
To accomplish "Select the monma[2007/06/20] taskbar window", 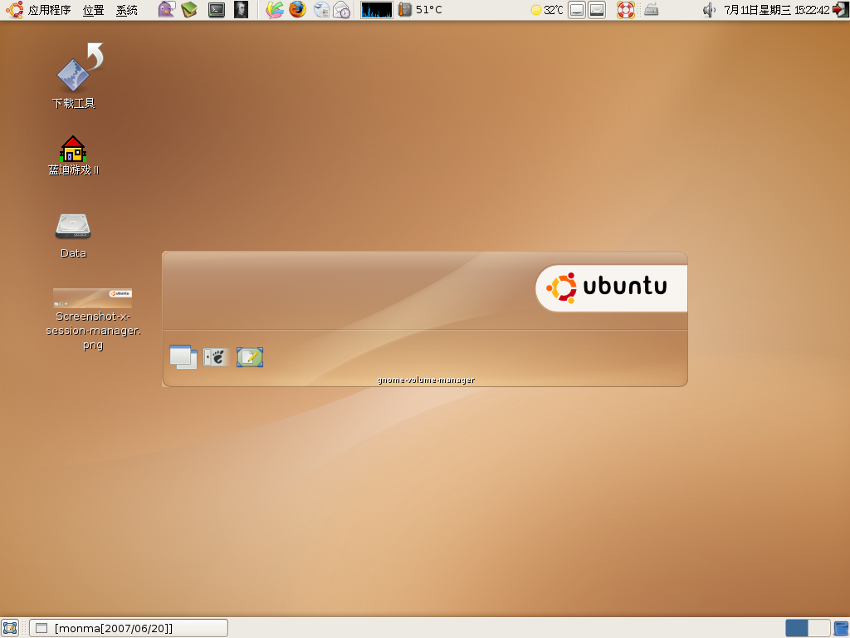I will 129,628.
